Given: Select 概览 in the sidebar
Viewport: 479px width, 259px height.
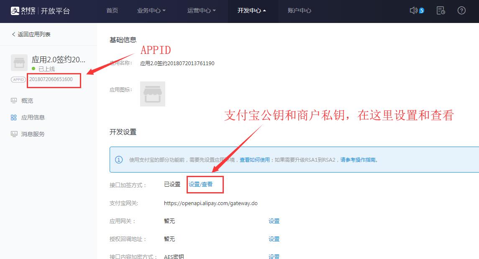Looking at the screenshot, I should [x=27, y=101].
